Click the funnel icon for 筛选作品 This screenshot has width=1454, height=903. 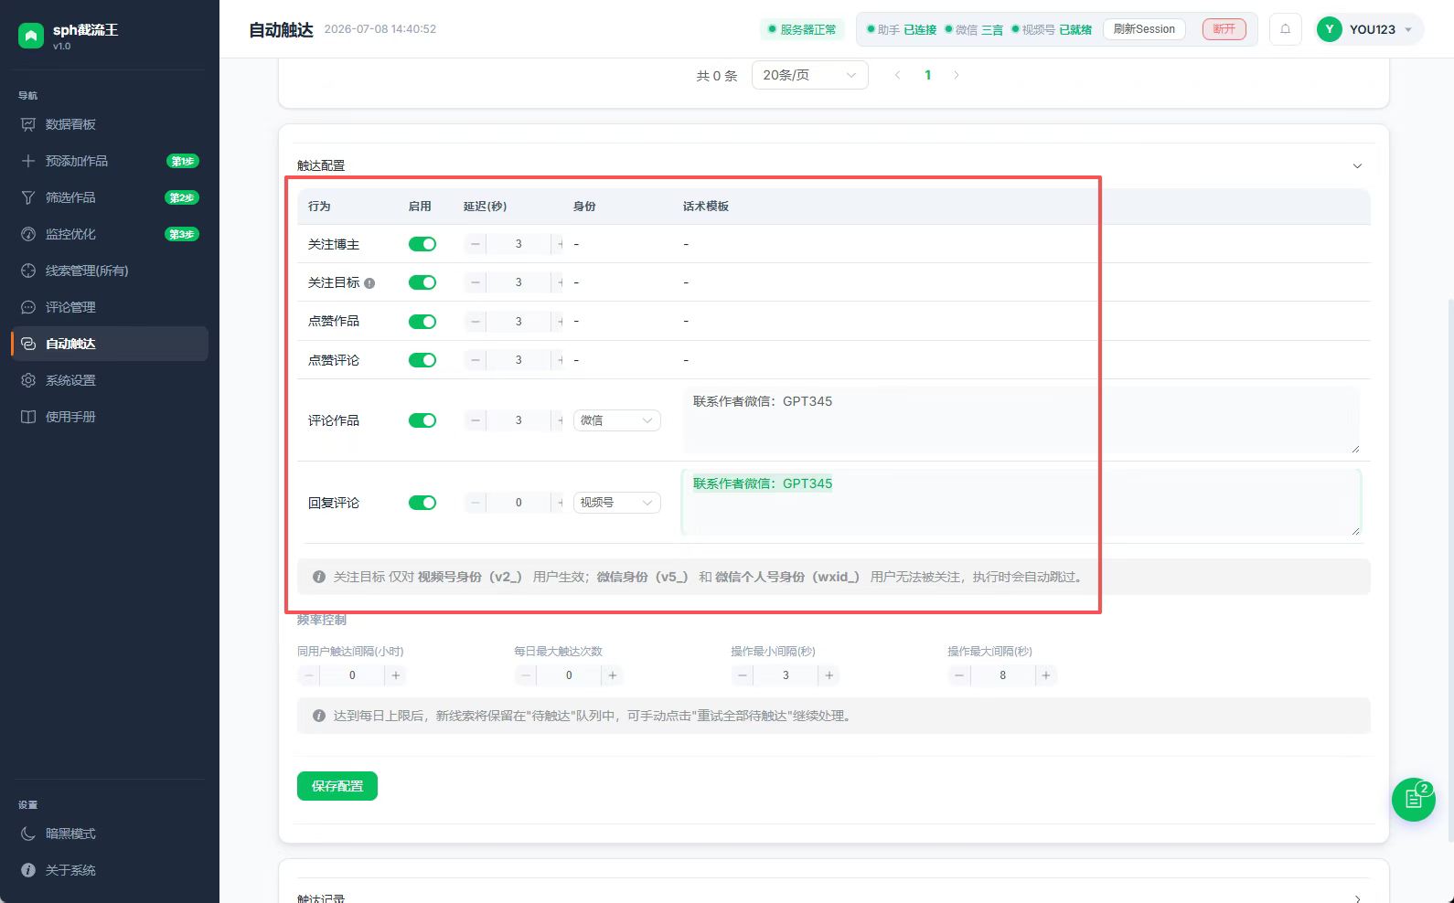coord(28,197)
